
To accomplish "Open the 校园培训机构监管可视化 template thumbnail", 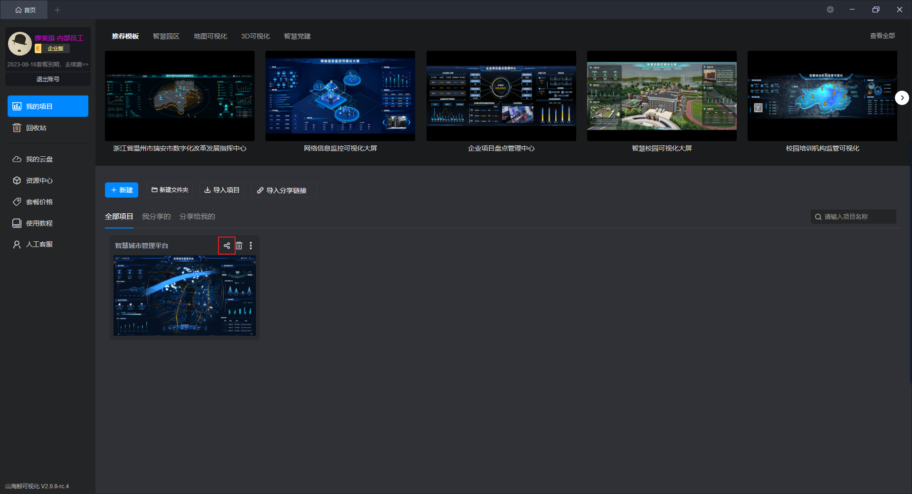I will [x=822, y=96].
